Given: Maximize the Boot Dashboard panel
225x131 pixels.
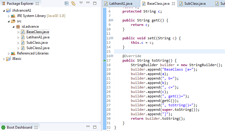Looking at the screenshot, I should click(95, 127).
